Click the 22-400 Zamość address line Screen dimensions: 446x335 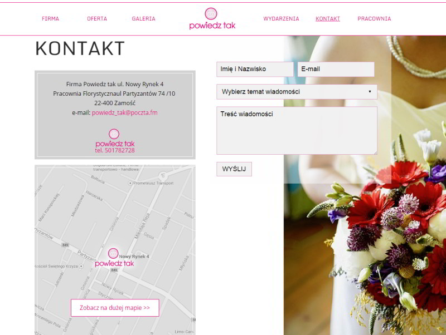115,103
